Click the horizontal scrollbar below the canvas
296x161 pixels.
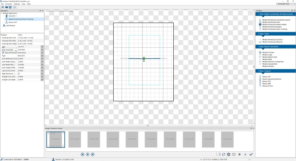coord(147,125)
